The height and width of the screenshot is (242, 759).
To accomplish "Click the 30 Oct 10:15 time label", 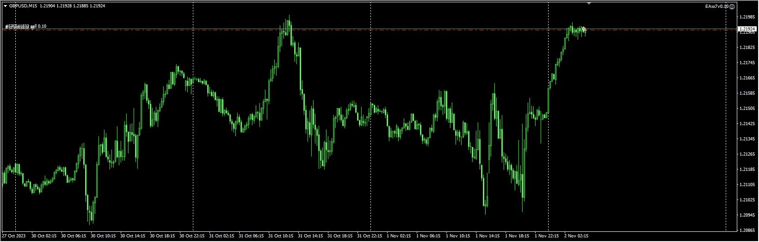I will tap(103, 236).
